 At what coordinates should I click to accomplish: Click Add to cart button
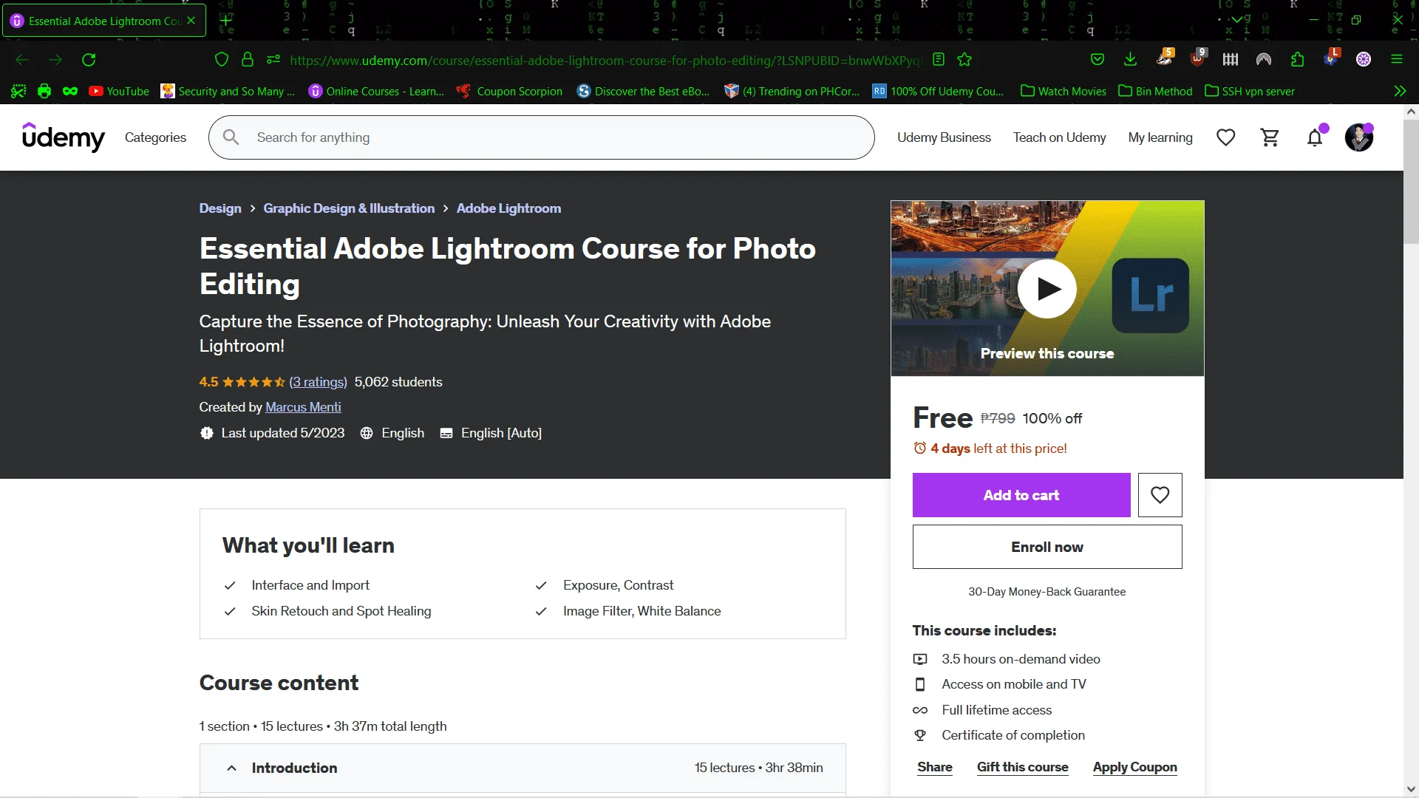coord(1021,495)
